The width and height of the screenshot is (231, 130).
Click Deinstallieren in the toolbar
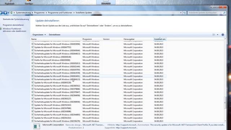[x=55, y=35]
